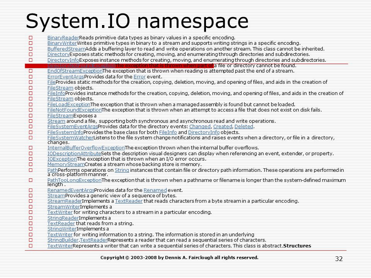Open the StreamReader link

point(65,201)
